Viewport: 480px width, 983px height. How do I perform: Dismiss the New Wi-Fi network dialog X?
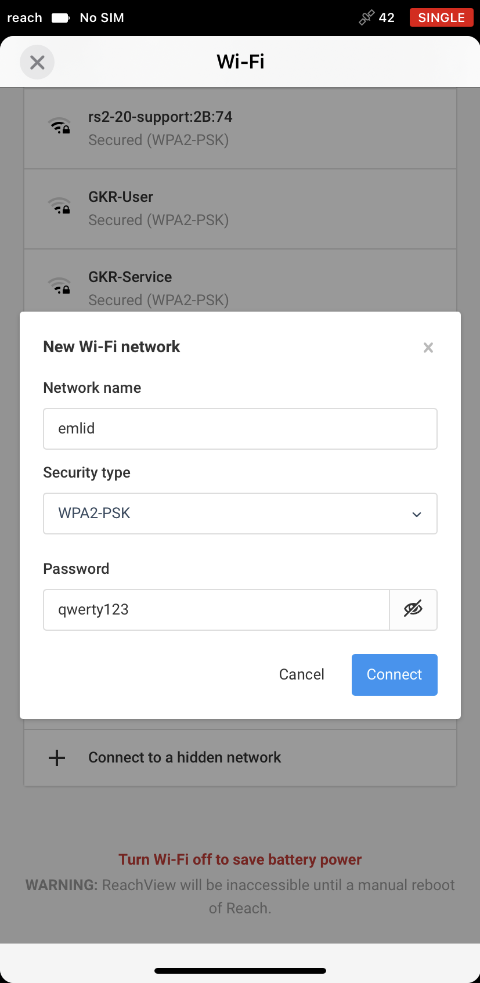[428, 348]
